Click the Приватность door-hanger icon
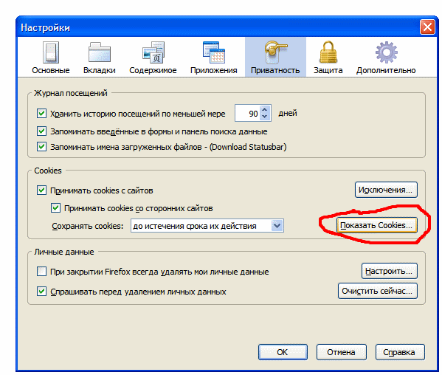The height and width of the screenshot is (375, 442). 275,52
